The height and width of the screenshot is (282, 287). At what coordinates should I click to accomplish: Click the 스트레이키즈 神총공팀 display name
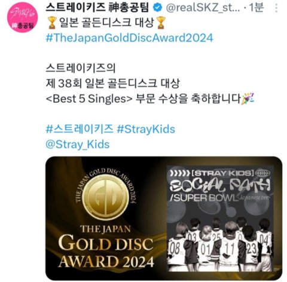[x=97, y=8]
